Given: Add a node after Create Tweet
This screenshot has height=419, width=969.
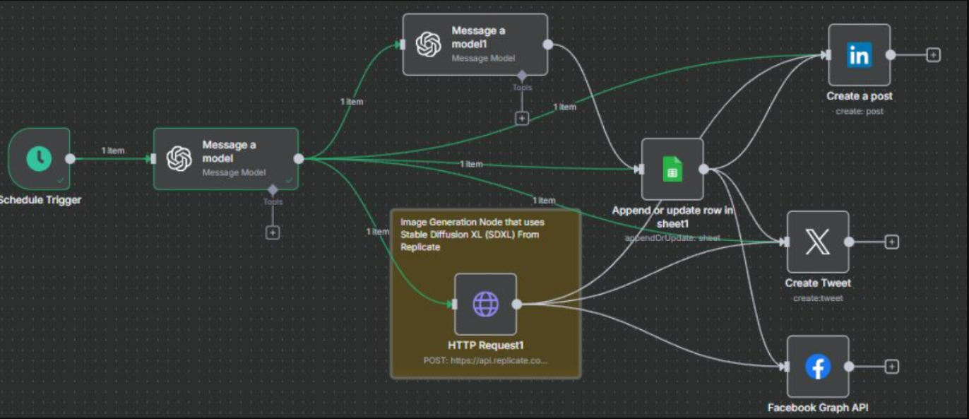Looking at the screenshot, I should 892,242.
